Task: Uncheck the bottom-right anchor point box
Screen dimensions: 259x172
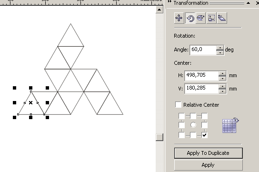Action: click(205, 135)
